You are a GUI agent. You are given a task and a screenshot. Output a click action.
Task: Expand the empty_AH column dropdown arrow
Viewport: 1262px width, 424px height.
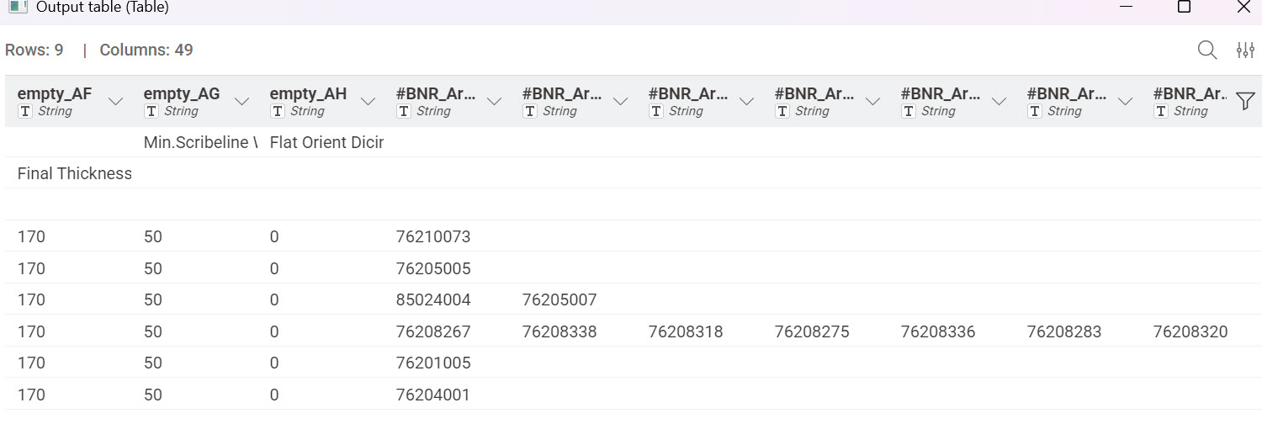pyautogui.click(x=369, y=102)
